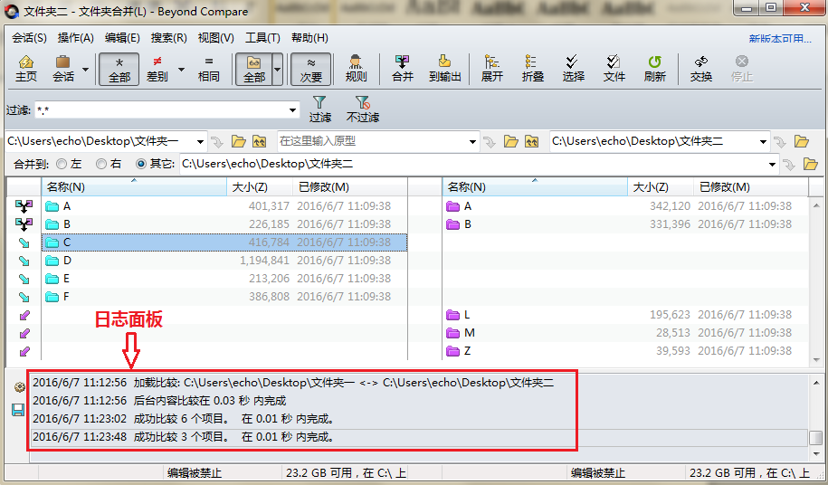The height and width of the screenshot is (485, 828).
Task: Open the 会话 toolbar dropdown arrow
Action: (85, 69)
